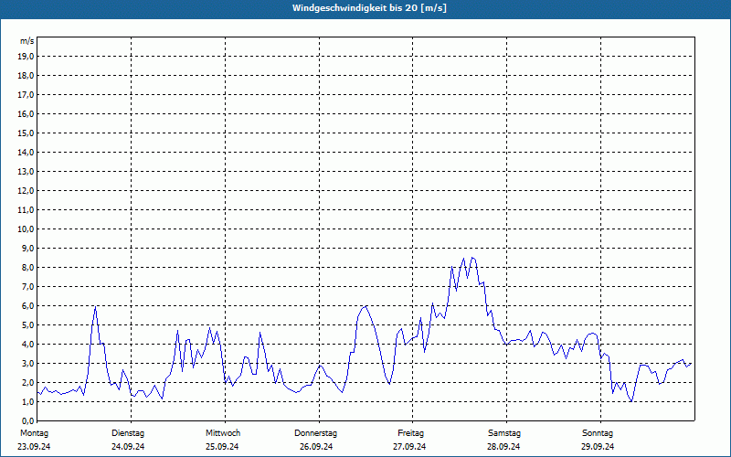Select the '9,0' axis value
Image resolution: width=731 pixels, height=457 pixels.
[28, 248]
